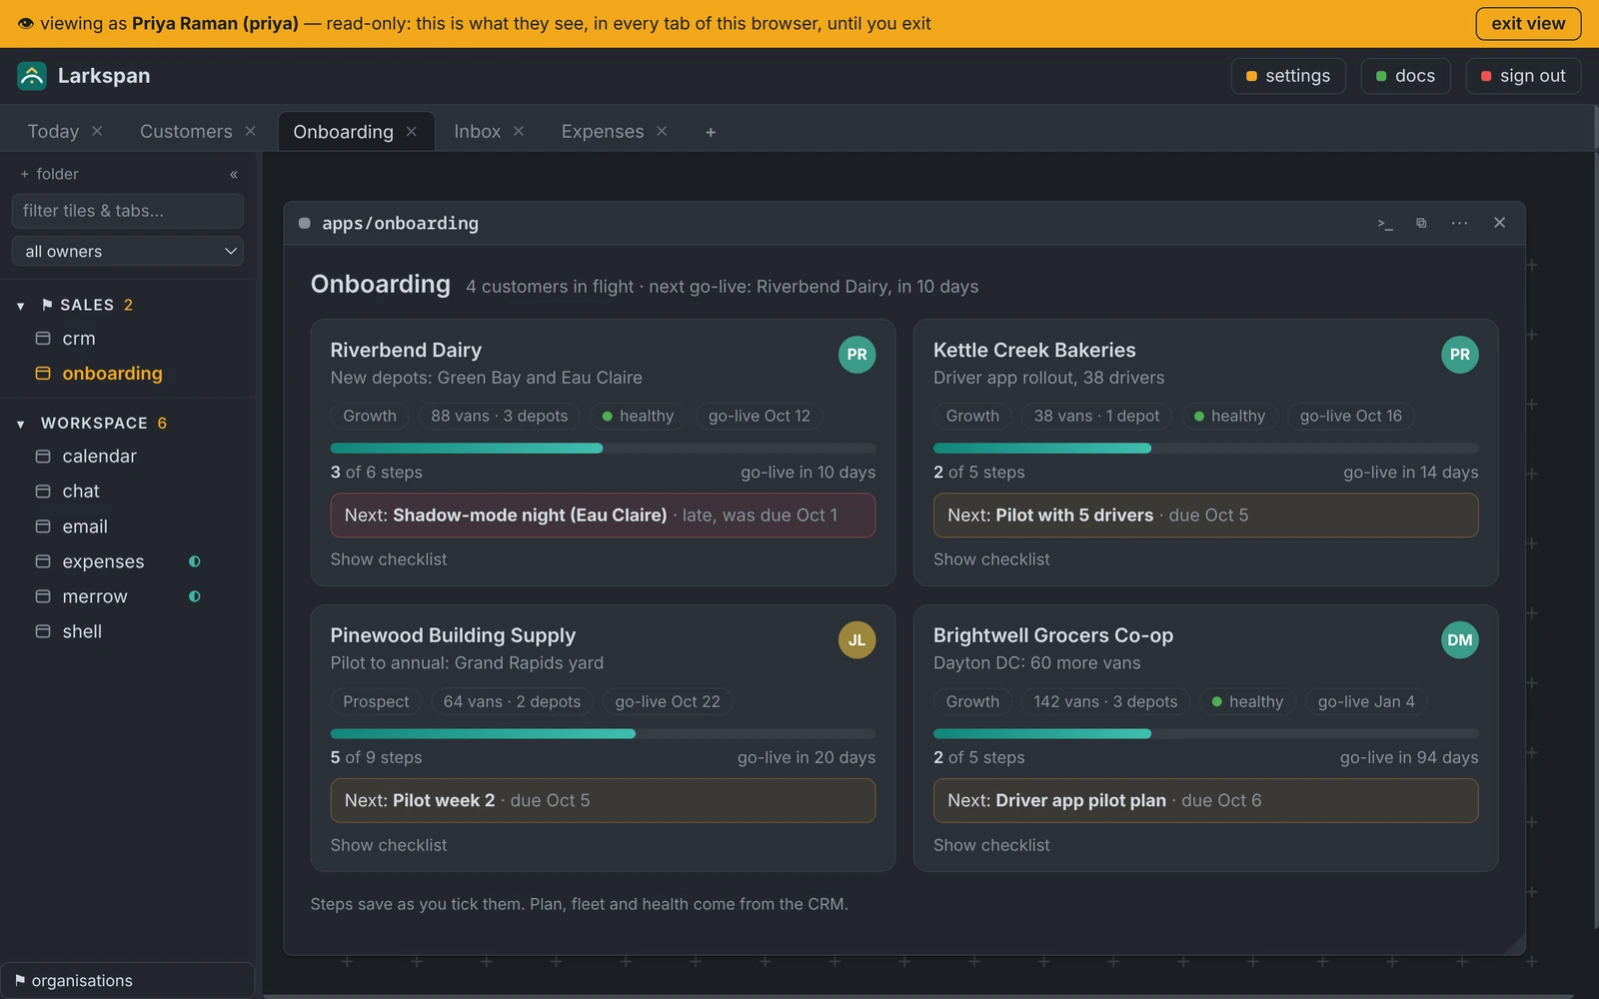This screenshot has height=999, width=1599.
Task: Click the pop-out window icon in tile header
Action: click(x=1421, y=223)
